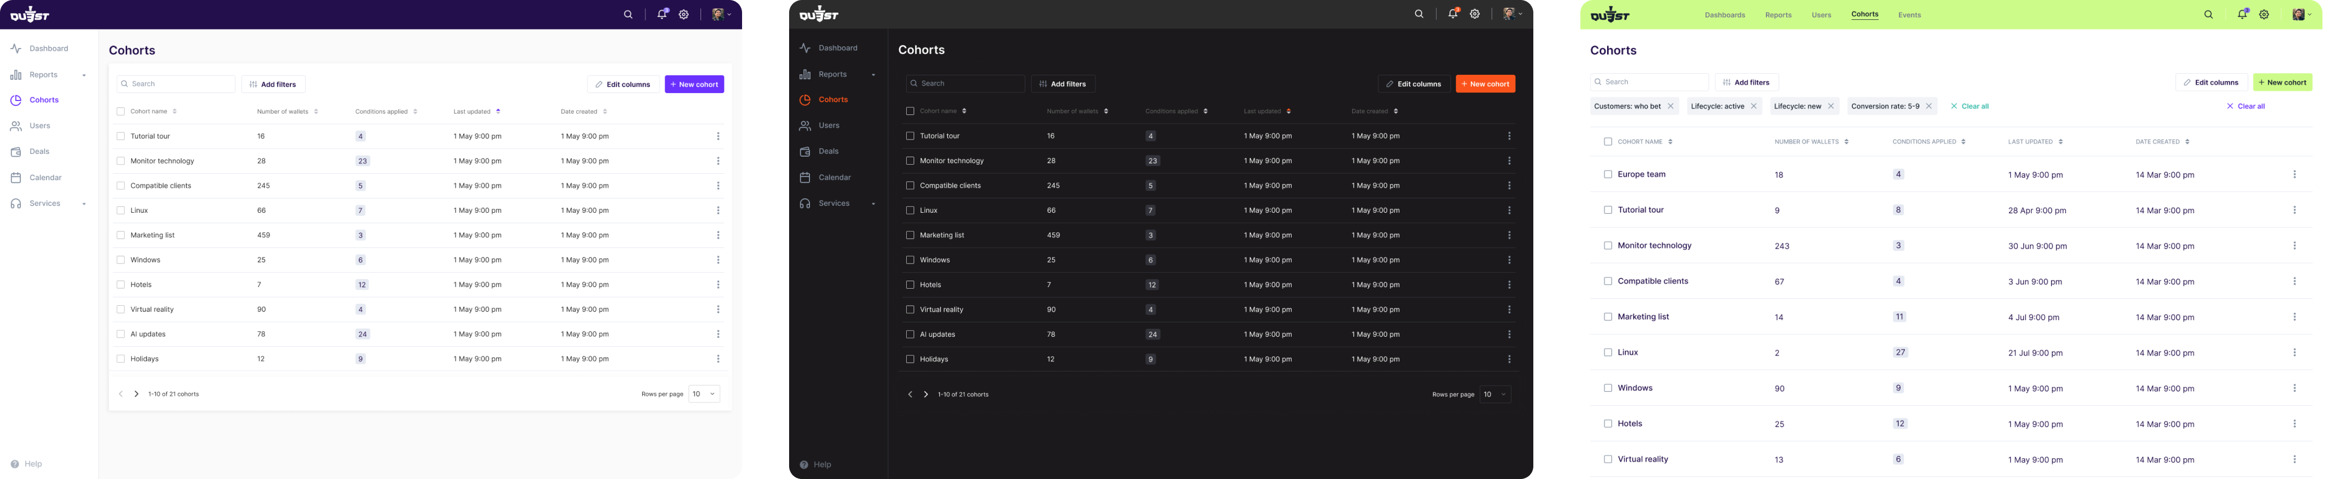Select all rows checkbox in green-header window
This screenshot has height=479, width=2331.
(x=1608, y=142)
